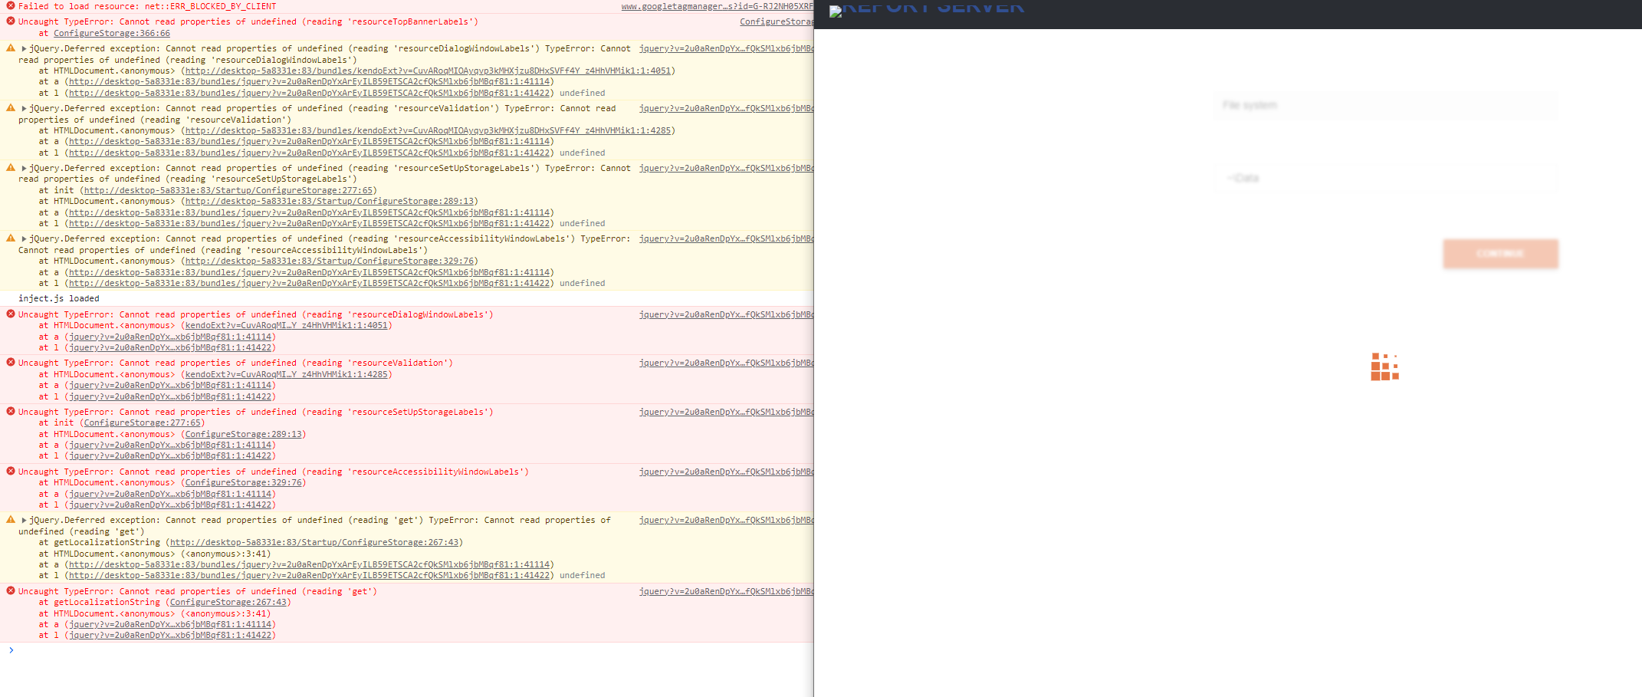Click the orange loading squares indicator
The width and height of the screenshot is (1642, 697).
[x=1384, y=367]
